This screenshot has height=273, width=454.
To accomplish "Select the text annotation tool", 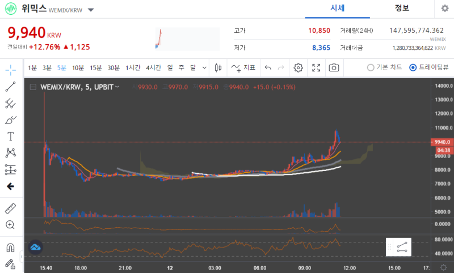I will tap(11, 136).
